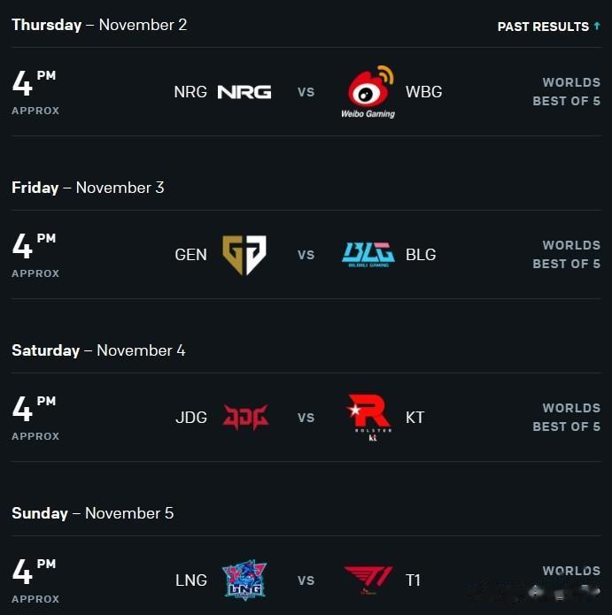Select the KT Rolster logo
The width and height of the screenshot is (612, 615).
click(x=369, y=418)
